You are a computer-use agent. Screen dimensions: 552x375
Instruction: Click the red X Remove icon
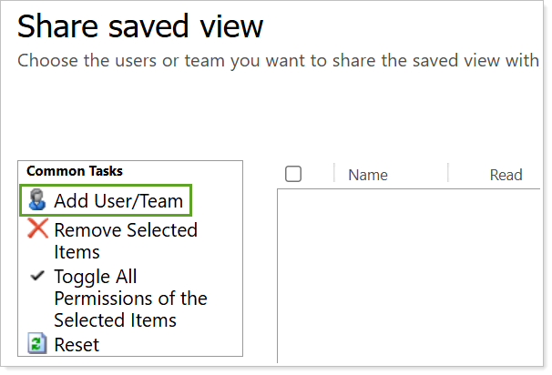point(37,230)
